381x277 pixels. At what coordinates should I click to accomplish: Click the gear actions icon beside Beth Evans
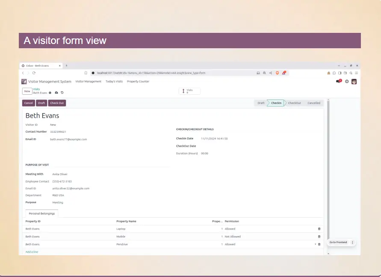[x=50, y=93]
